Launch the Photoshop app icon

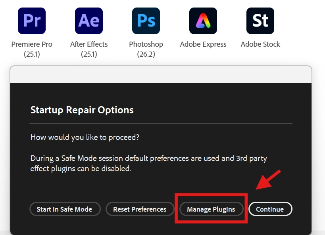(146, 21)
